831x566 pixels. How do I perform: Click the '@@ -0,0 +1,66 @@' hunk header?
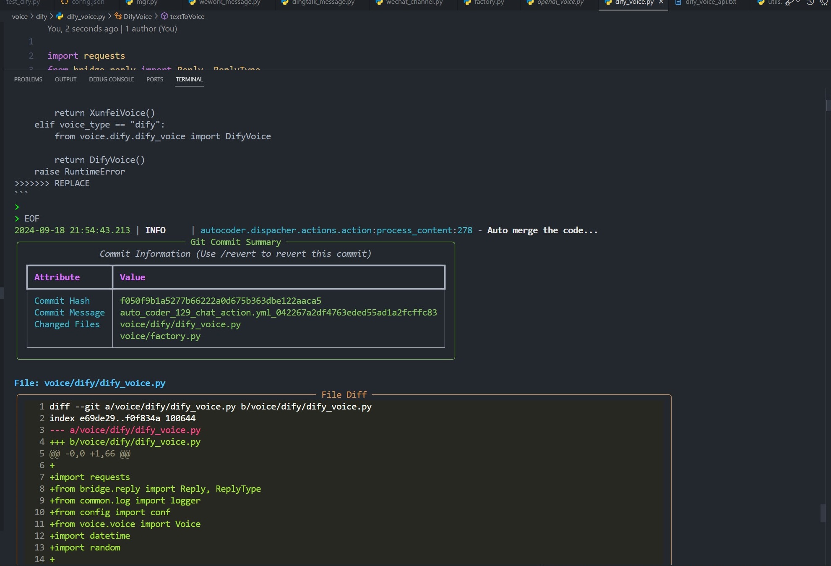(x=90, y=454)
